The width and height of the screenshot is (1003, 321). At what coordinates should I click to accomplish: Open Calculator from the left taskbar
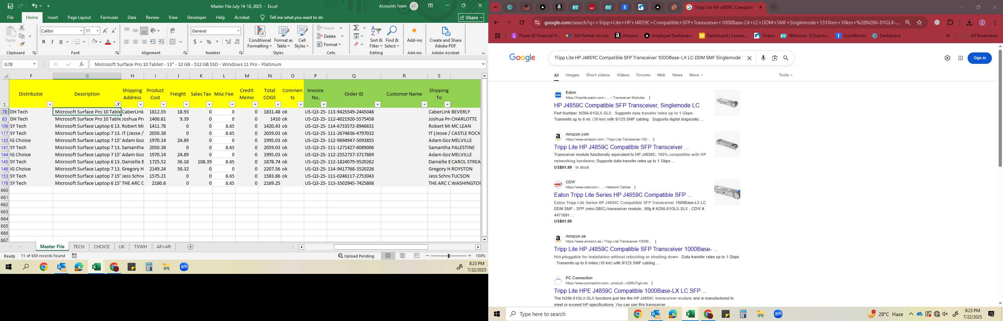[149, 267]
